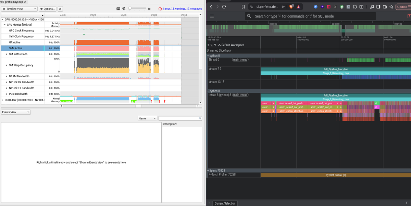Collapse the GPU (0000:00:10.0 - NVIDIA H100) row
Screen dimensions: 411x206
pyautogui.click(x=2, y=19)
